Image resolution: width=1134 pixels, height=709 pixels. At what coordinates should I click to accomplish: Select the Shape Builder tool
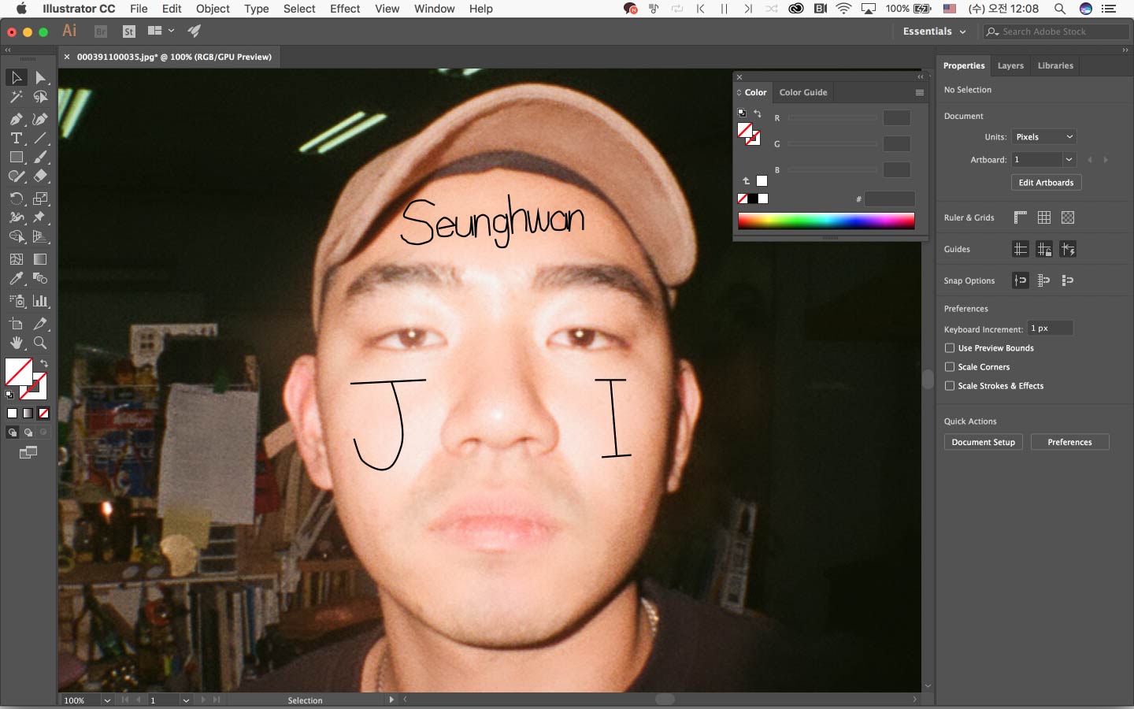tap(16, 236)
